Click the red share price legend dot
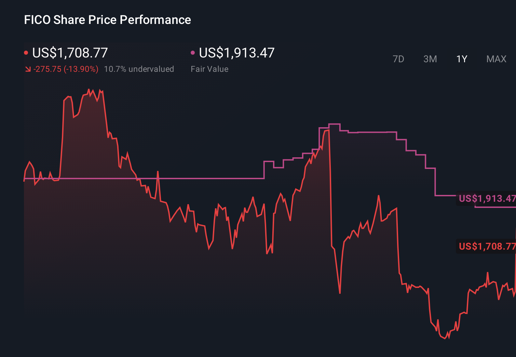516x357 pixels. (x=26, y=53)
